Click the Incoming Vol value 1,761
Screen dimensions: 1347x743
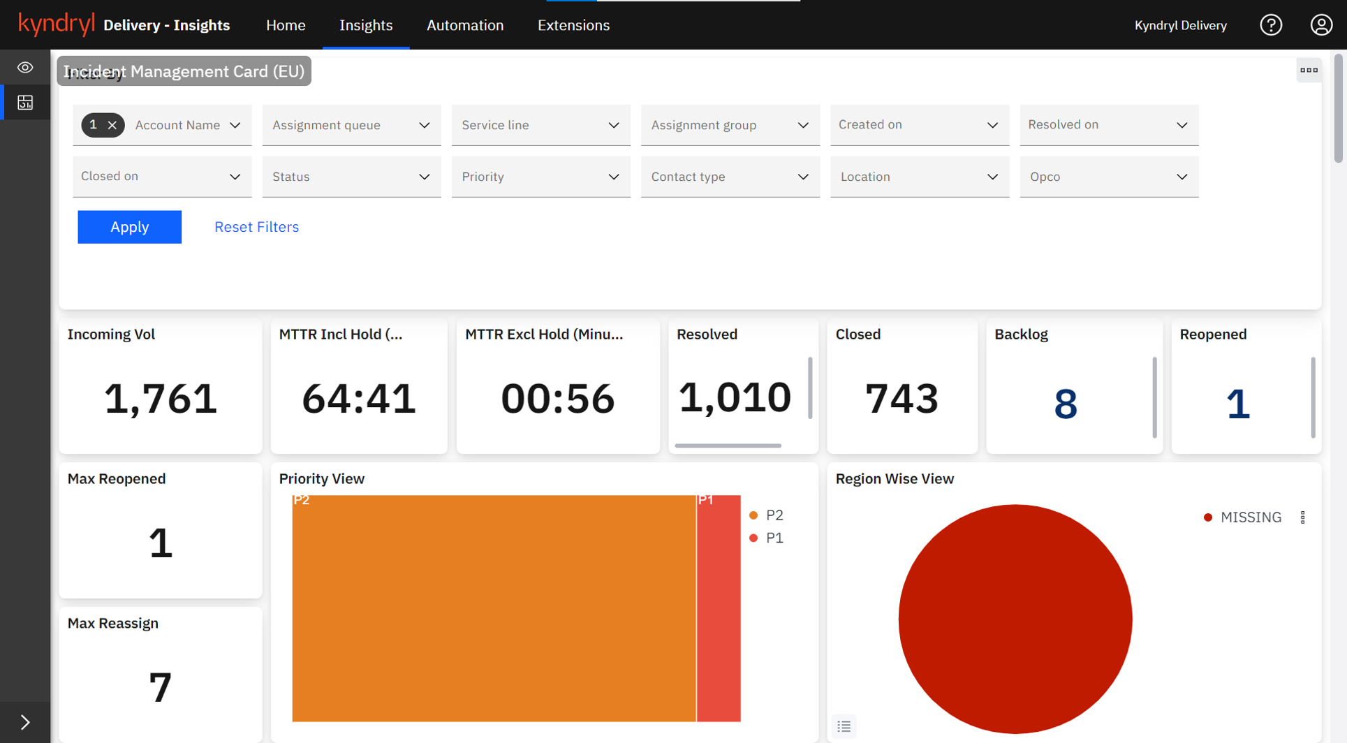(x=161, y=399)
